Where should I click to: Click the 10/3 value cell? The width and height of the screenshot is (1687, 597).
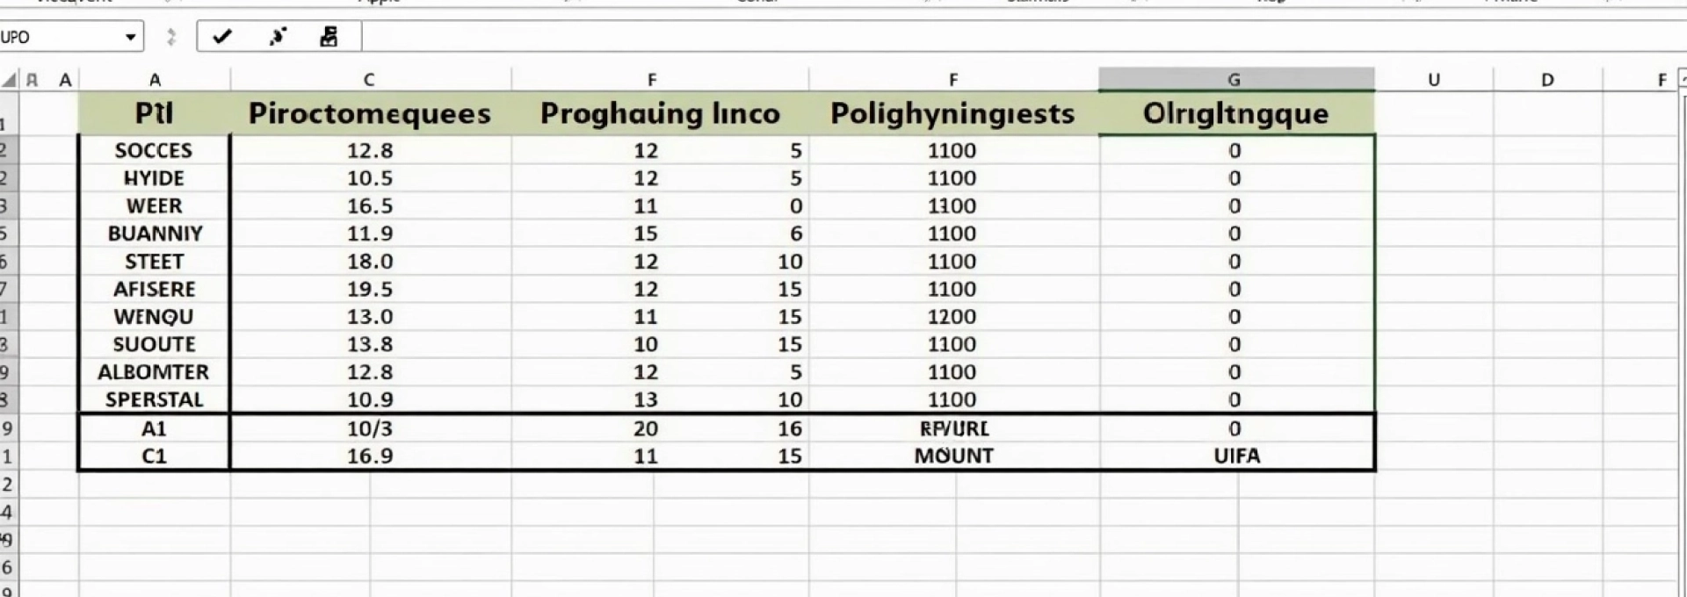point(370,428)
